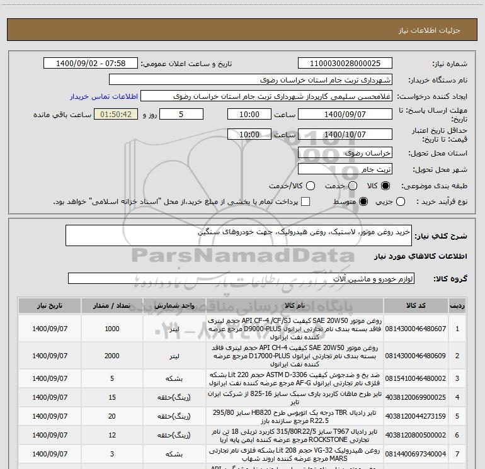Click item code 4038120800500002
This screenshot has width=485, height=469.
pos(416,435)
